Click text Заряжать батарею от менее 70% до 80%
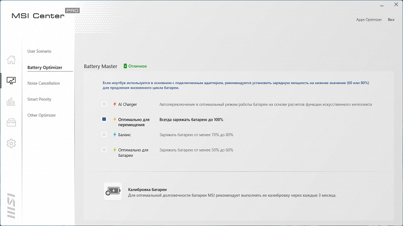The image size is (403, 226). [196, 135]
